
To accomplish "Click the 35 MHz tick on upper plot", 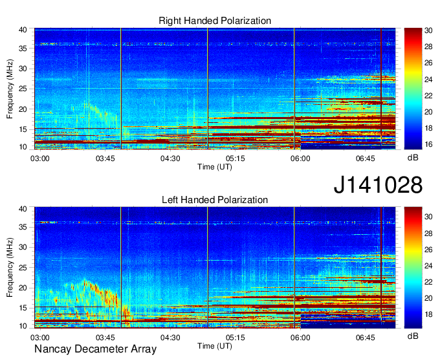I will 23,49.
